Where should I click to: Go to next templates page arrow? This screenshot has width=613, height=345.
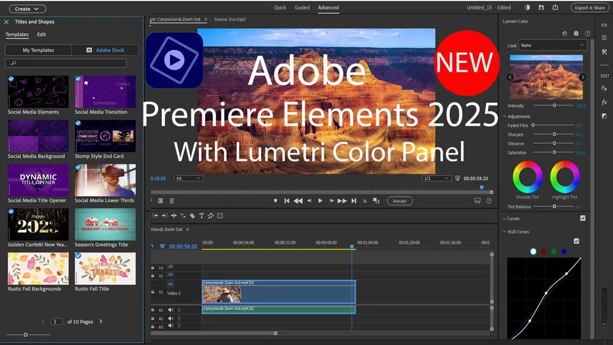click(101, 321)
